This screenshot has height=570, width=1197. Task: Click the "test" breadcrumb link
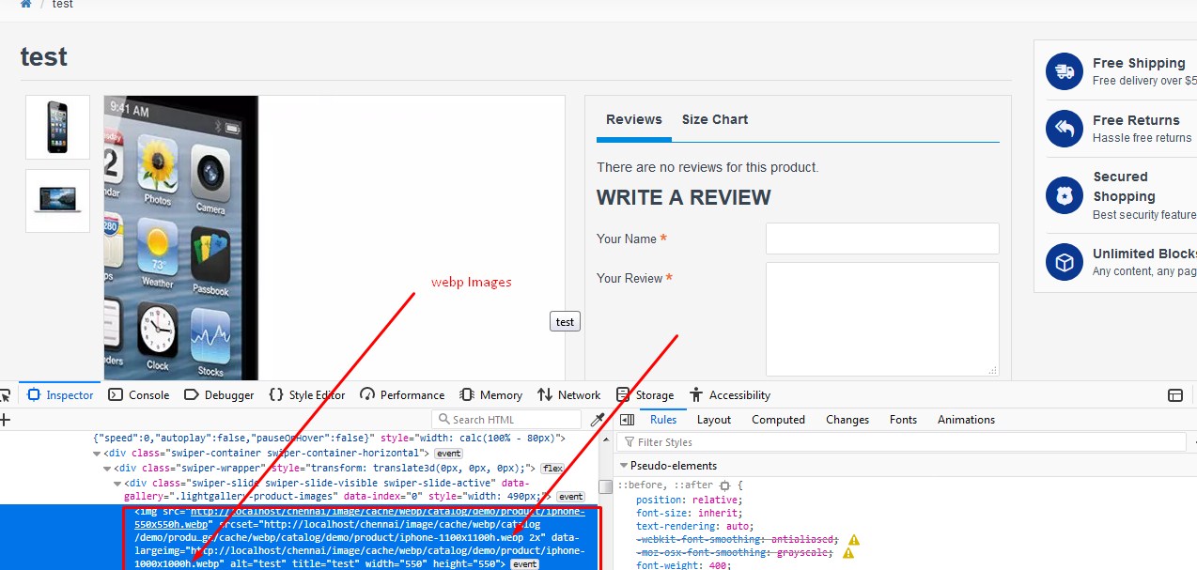point(63,5)
